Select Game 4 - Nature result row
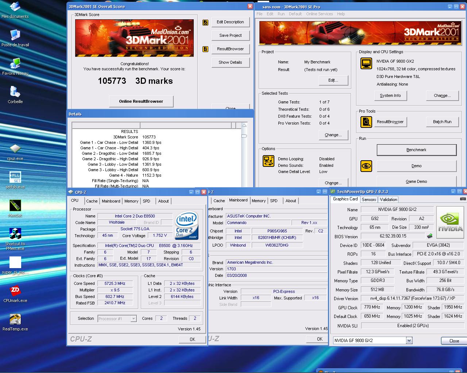The height and width of the screenshot is (373, 467). (135, 175)
